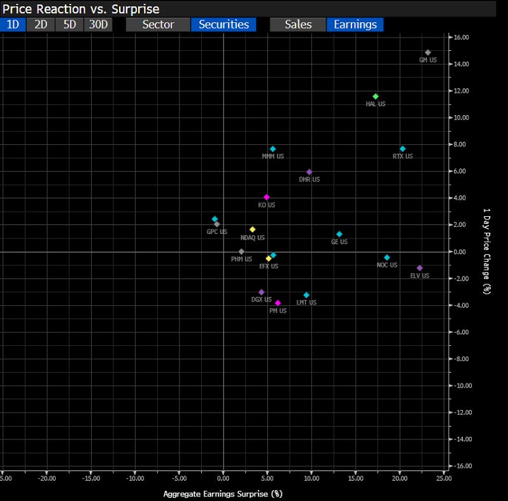Image resolution: width=508 pixels, height=501 pixels.
Task: Click the DHR US ticker label
Action: pyautogui.click(x=309, y=179)
